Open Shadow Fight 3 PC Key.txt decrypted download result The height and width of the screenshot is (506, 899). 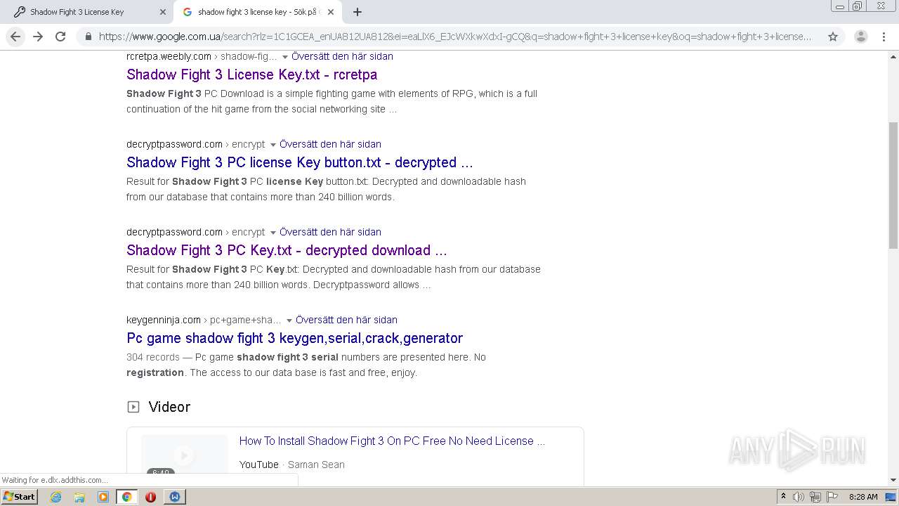coord(287,250)
